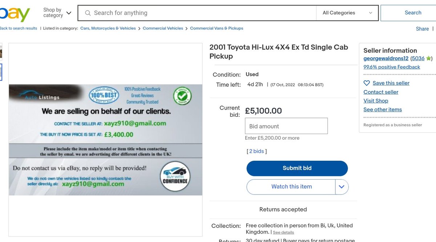Select the first listing photo thumbnail
Viewport: 436px width, 242px height.
pyautogui.click(x=1, y=51)
